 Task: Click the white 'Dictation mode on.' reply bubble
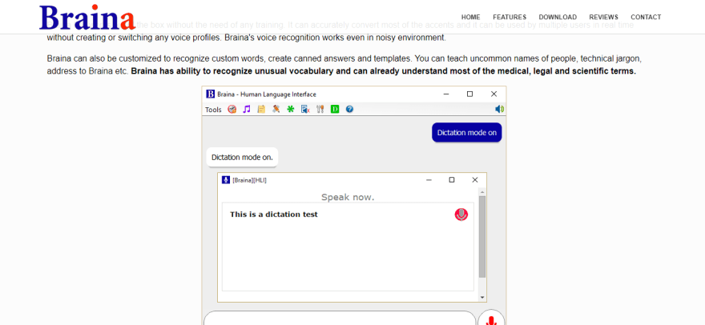242,158
